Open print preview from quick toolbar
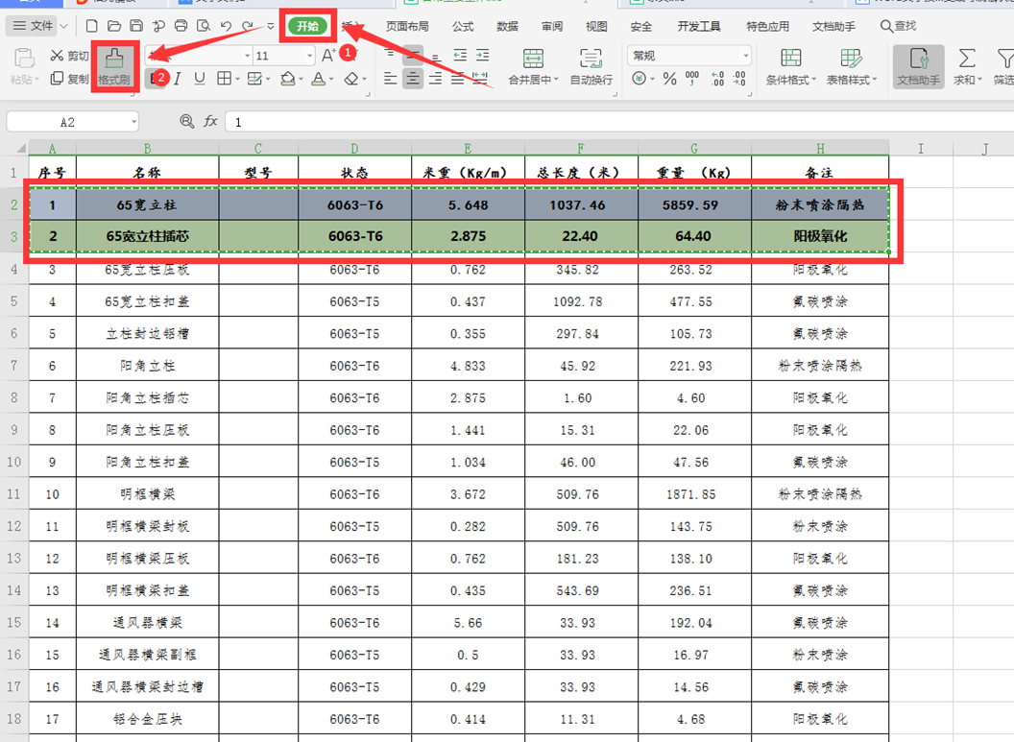The width and height of the screenshot is (1014, 742). [204, 26]
